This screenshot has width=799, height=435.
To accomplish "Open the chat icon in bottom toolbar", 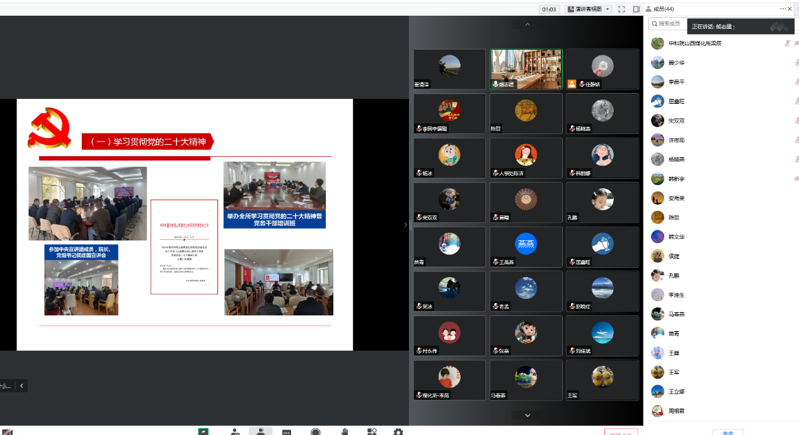I will 287,432.
